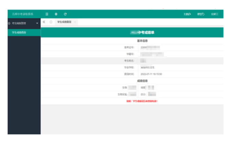
Task: Click the 准考证号 label
Action: tap(129, 47)
